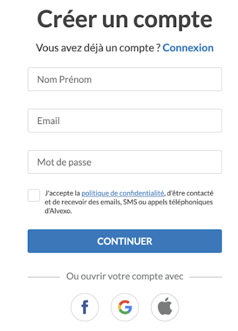Open an account using the Apple icon
238x331 pixels.
click(165, 307)
